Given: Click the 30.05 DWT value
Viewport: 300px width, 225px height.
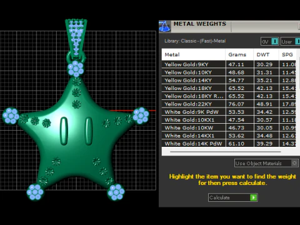Looking at the screenshot, I should coord(264,127).
